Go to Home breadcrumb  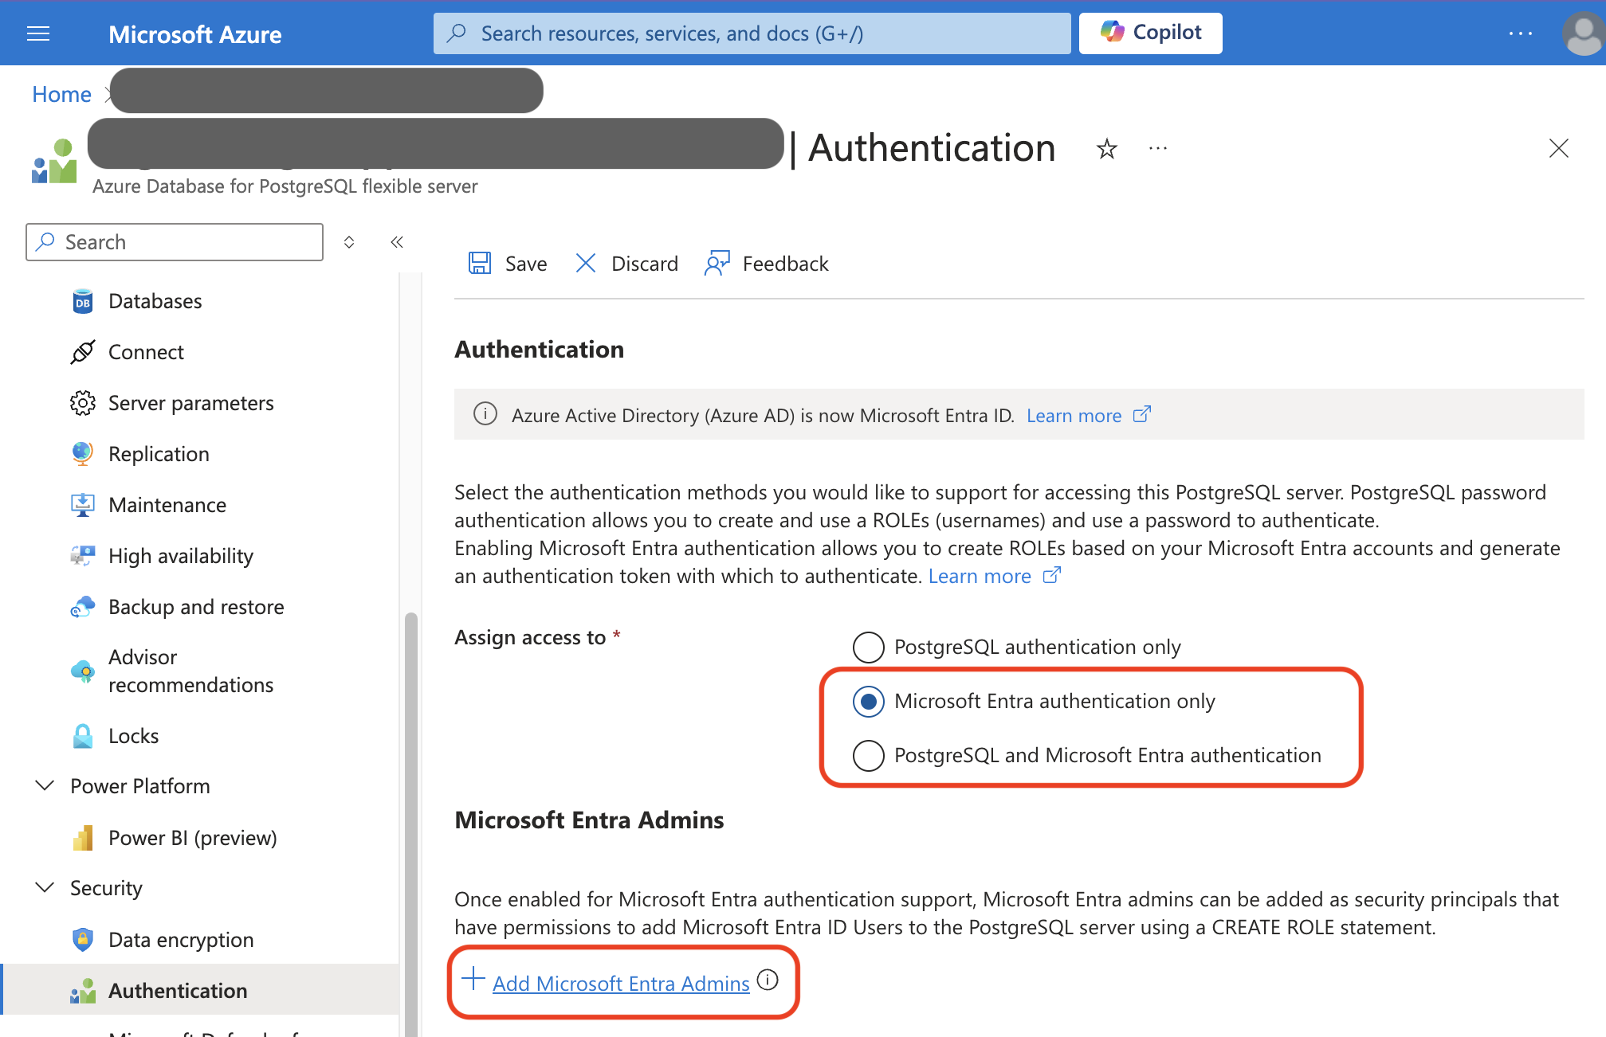pos(61,94)
